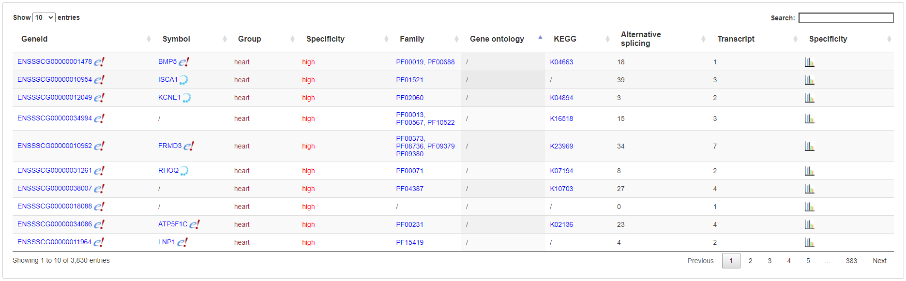906x281 pixels.
Task: Open the Show entries count dropdown
Action: pyautogui.click(x=44, y=17)
